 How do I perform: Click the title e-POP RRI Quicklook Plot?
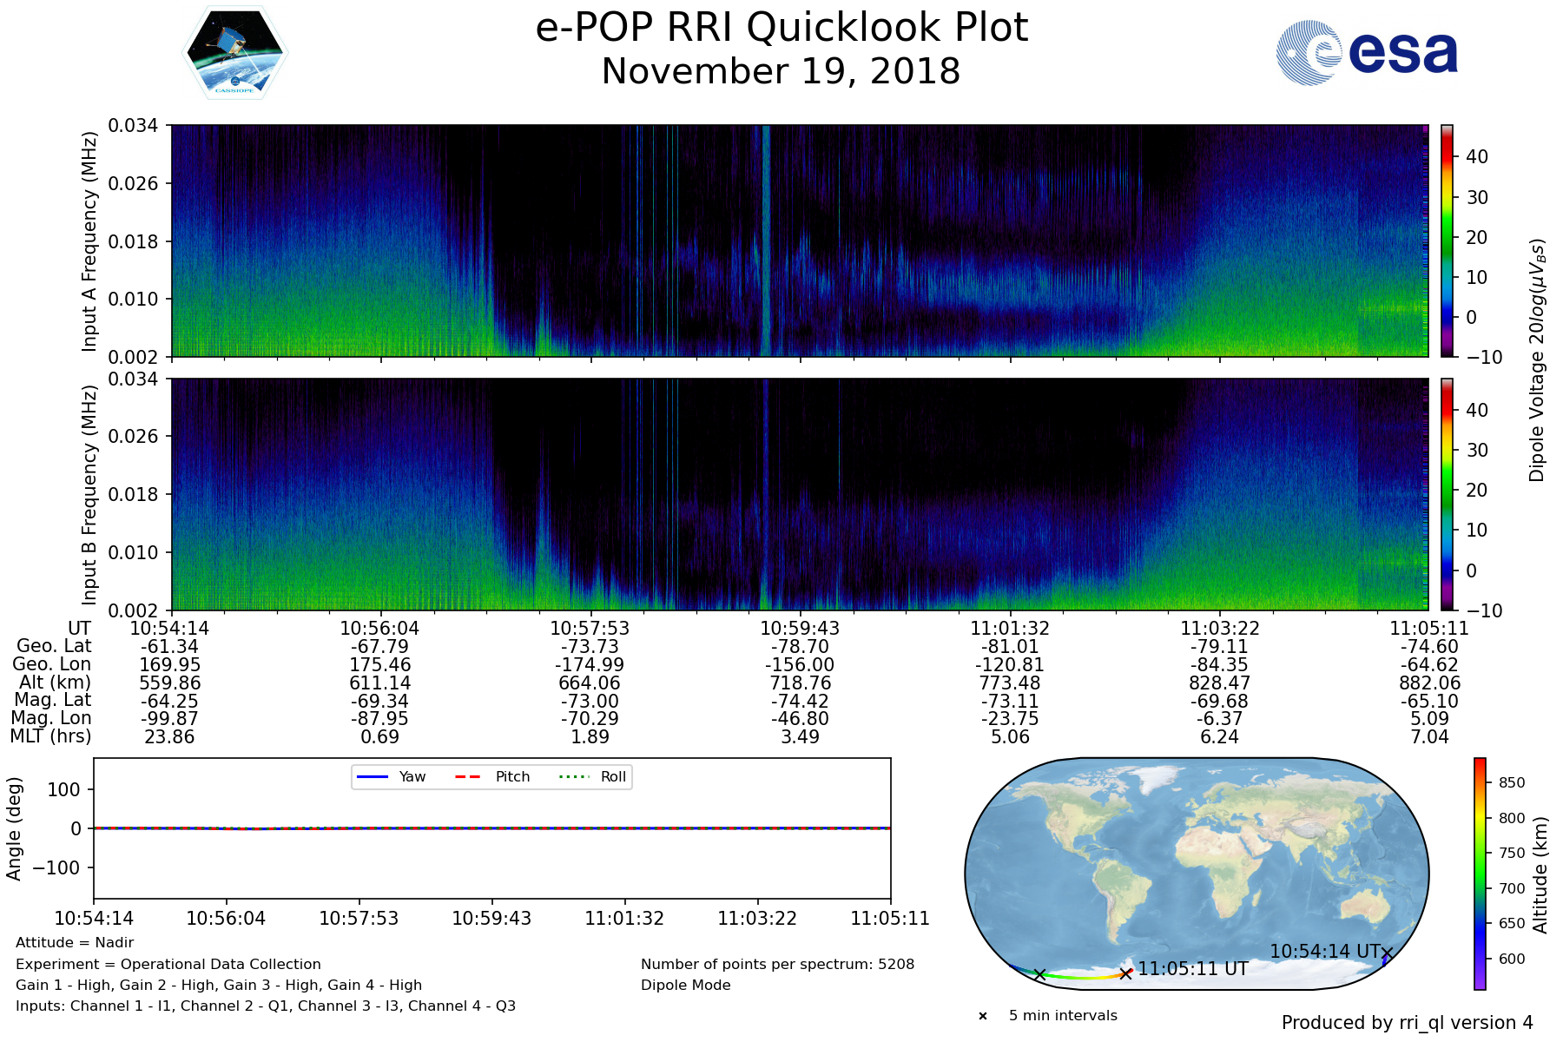point(781,28)
